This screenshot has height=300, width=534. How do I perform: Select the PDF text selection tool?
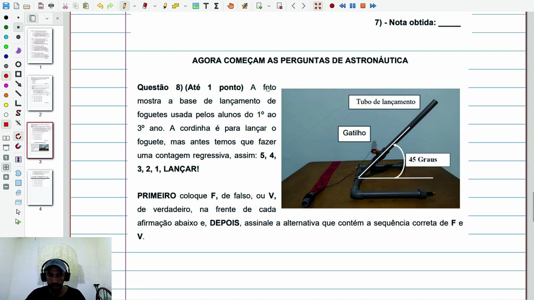[x=175, y=6]
